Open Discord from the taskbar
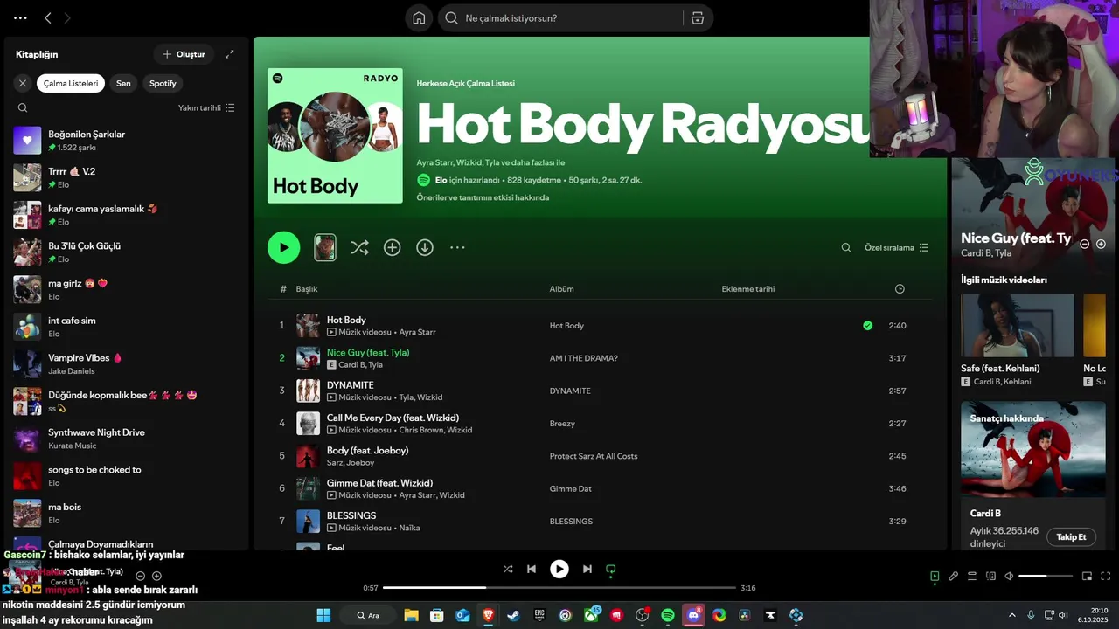This screenshot has height=629, width=1119. pyautogui.click(x=694, y=615)
